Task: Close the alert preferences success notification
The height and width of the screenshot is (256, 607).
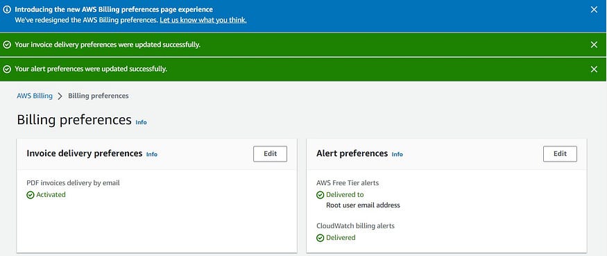Action: point(594,69)
